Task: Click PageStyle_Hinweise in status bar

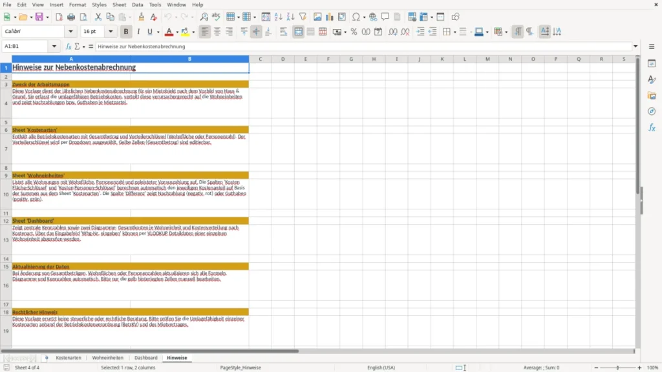Action: [x=240, y=367]
